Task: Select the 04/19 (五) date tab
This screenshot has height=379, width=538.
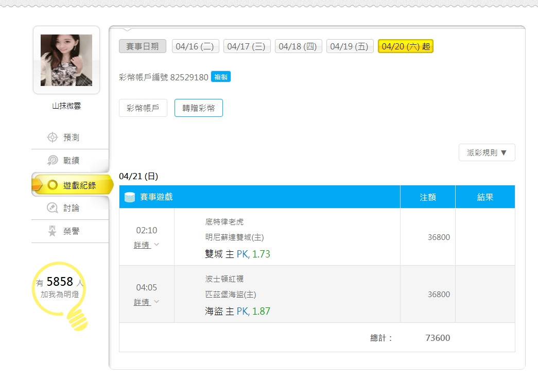Action: coord(350,46)
